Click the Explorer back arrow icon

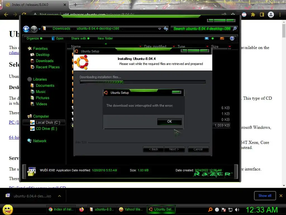point(26,29)
